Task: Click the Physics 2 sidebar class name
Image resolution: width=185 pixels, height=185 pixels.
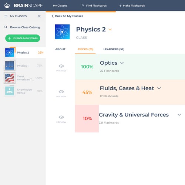Action: (x=23, y=53)
